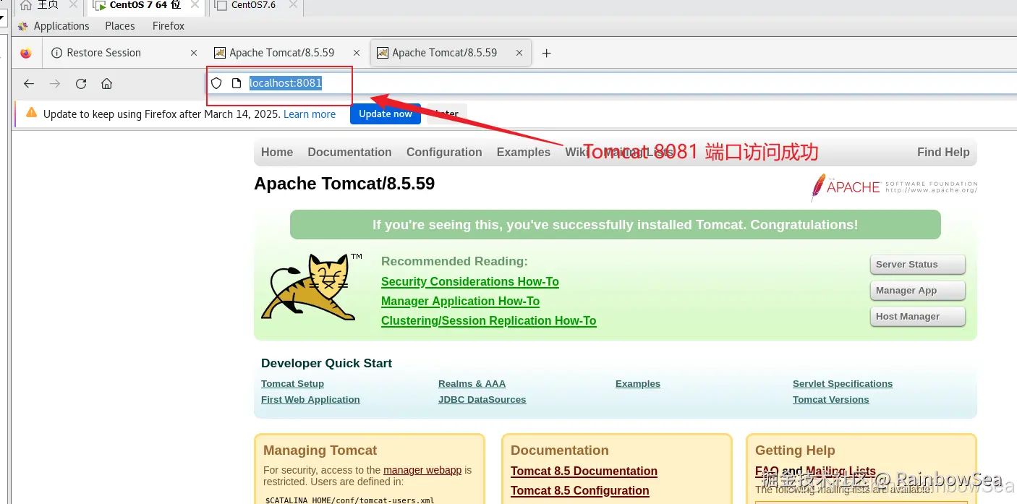Viewport: 1017px width, 504px height.
Task: Open the Places menu
Action: click(120, 26)
